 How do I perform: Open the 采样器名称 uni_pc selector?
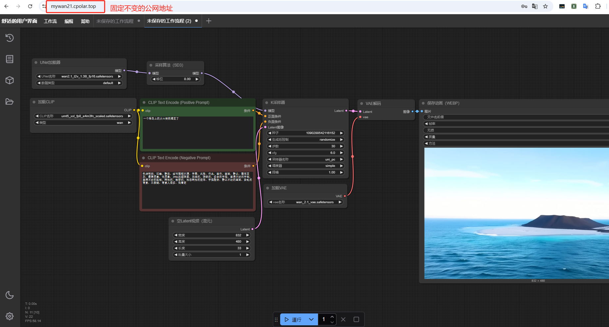[305, 160]
